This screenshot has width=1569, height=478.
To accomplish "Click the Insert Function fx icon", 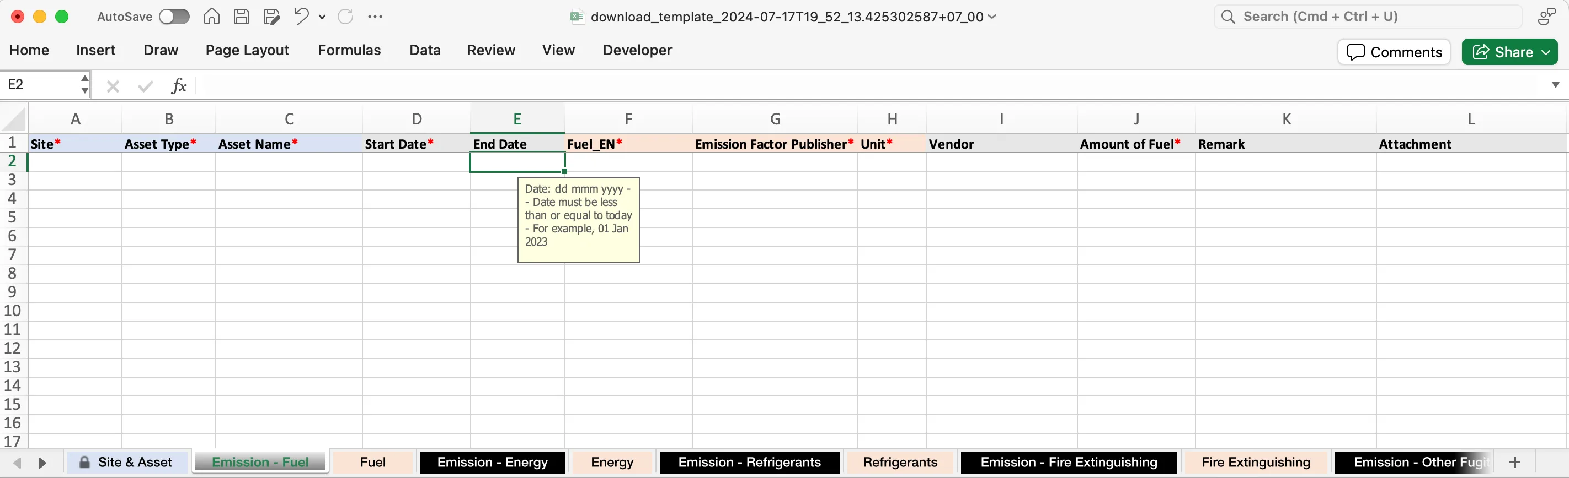I will (178, 86).
